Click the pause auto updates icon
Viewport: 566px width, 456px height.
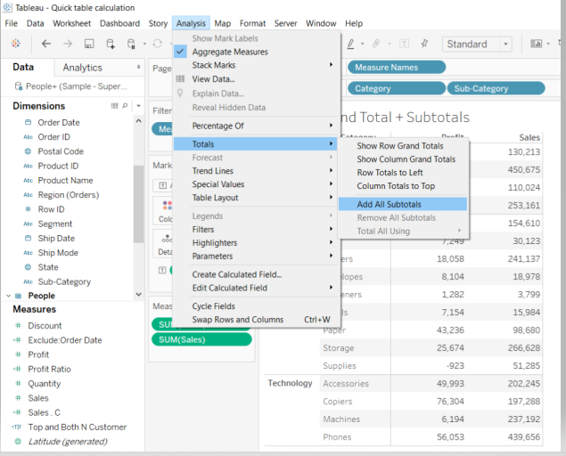point(133,44)
